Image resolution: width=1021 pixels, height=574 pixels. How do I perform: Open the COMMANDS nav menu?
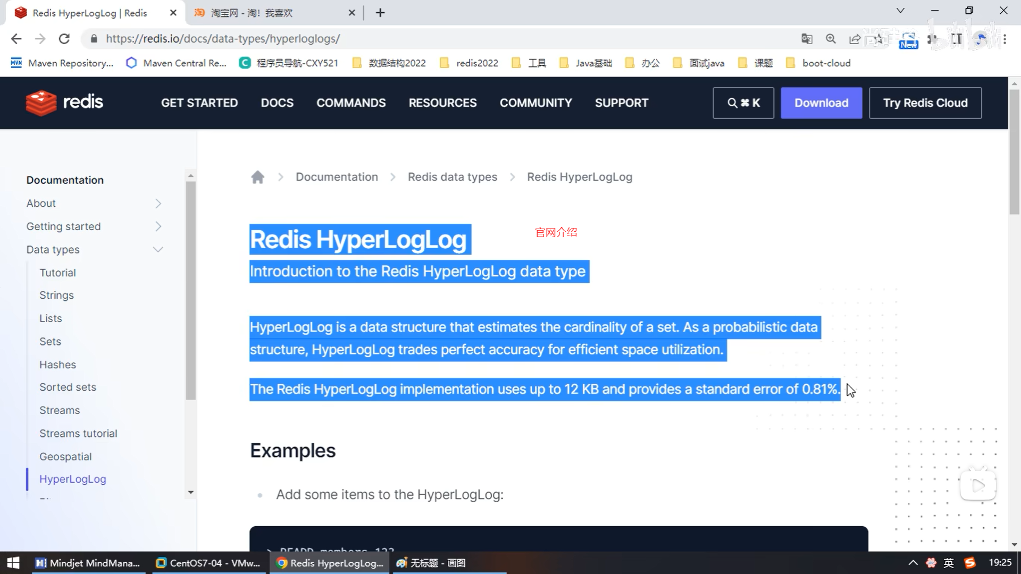point(351,103)
